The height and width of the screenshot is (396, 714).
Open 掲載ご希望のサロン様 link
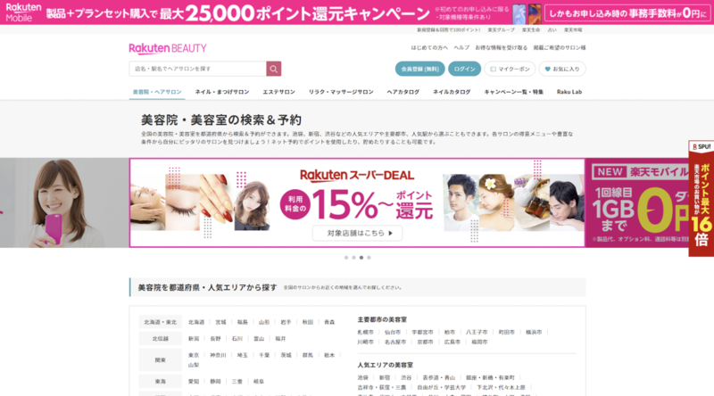point(560,48)
